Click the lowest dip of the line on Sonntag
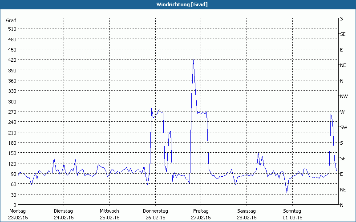 coord(287,192)
